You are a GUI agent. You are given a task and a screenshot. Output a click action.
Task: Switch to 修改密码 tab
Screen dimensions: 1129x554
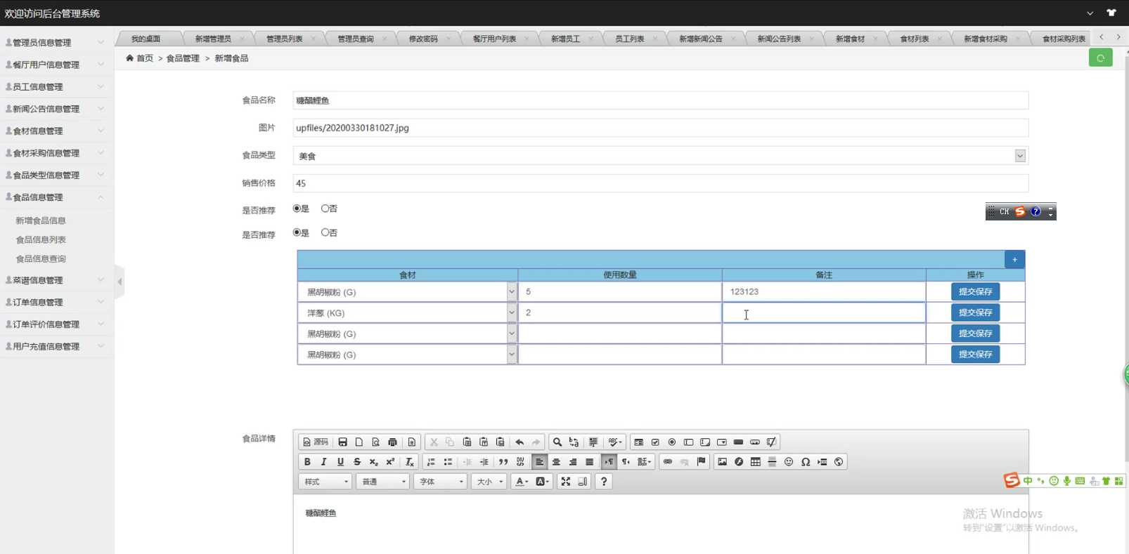tap(423, 39)
